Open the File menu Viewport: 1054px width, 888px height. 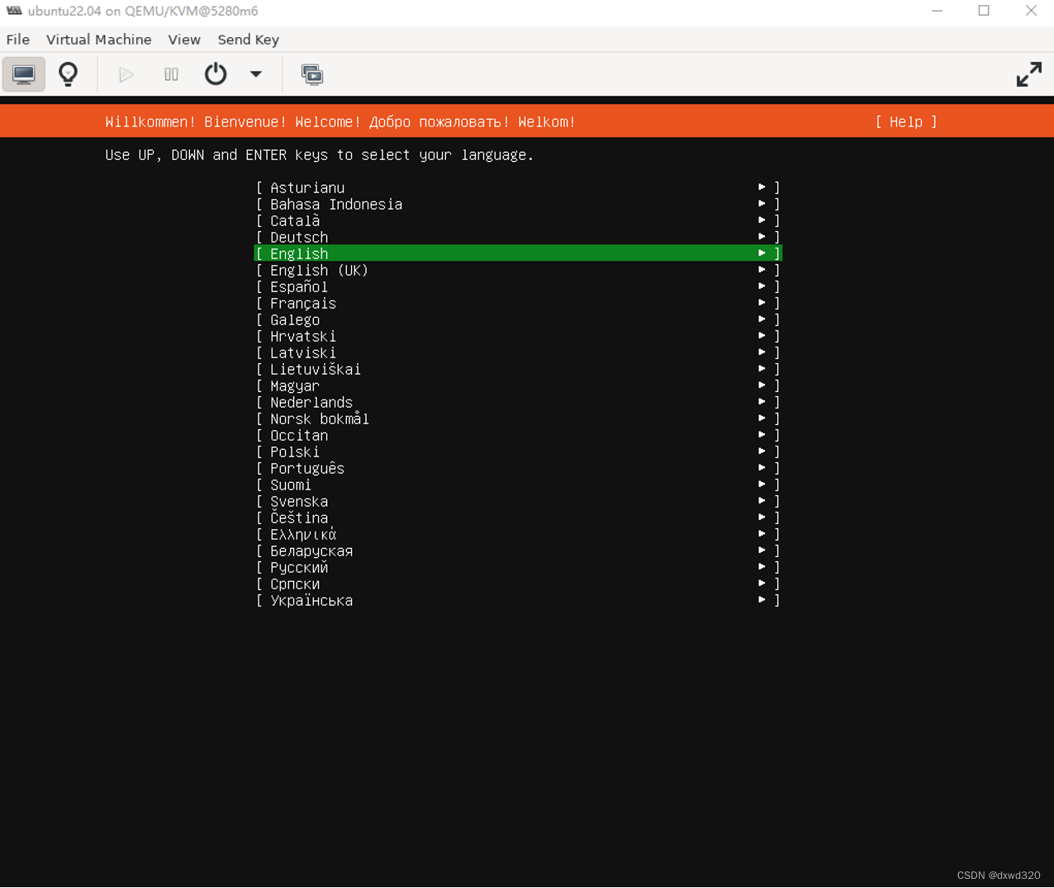tap(17, 39)
